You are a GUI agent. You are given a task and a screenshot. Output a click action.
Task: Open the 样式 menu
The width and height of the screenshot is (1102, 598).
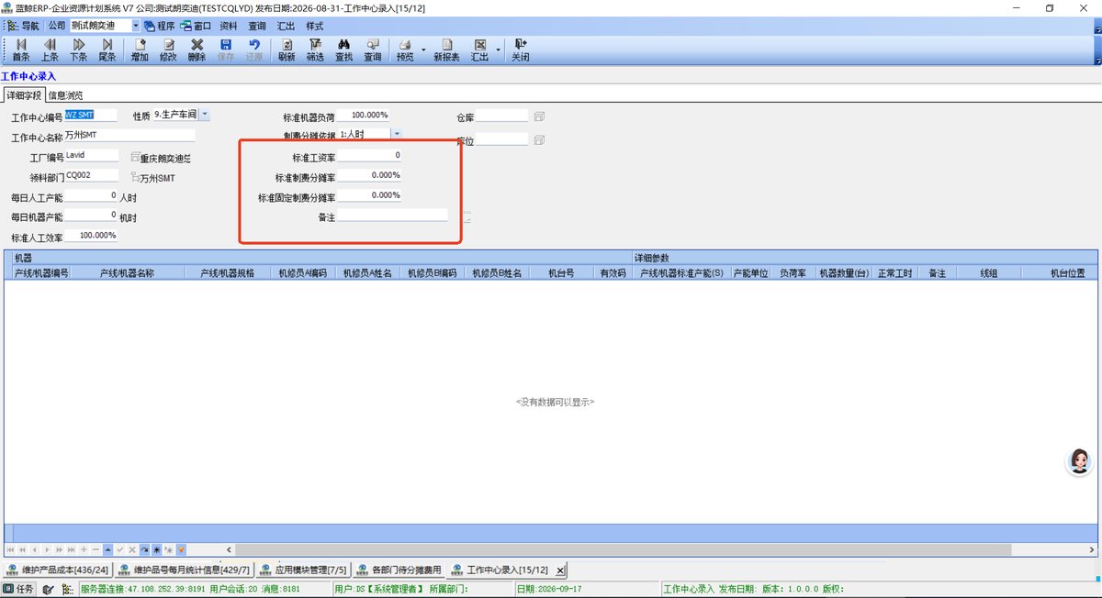315,26
